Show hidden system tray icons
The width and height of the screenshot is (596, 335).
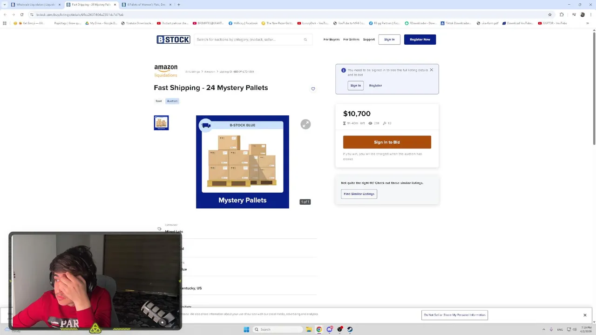[543, 329]
